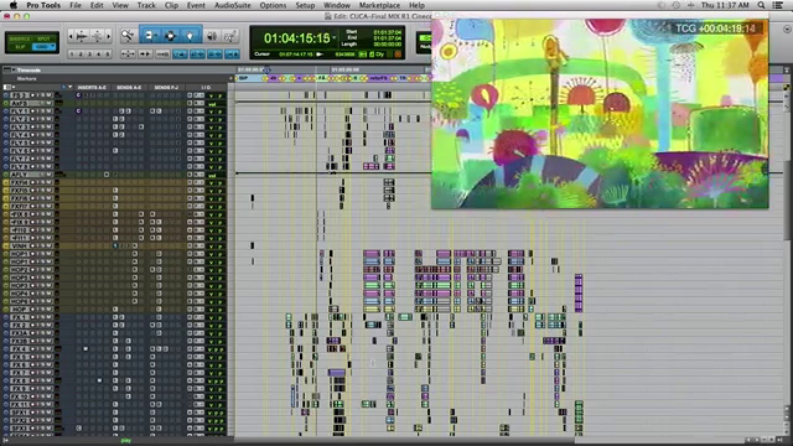Screen dimensions: 793x446
Task: Open the Apple menu
Action: (x=12, y=5)
